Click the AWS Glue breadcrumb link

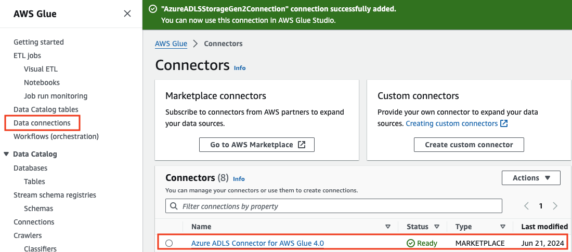[x=171, y=44]
